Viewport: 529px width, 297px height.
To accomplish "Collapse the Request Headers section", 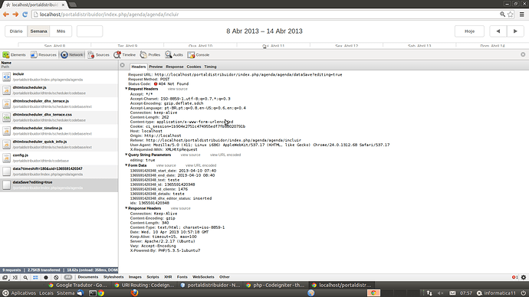I will click(127, 89).
